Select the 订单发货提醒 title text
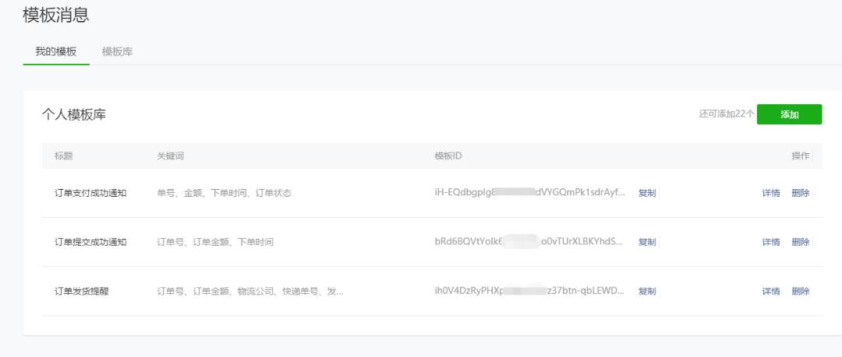The height and width of the screenshot is (357, 842). point(82,292)
